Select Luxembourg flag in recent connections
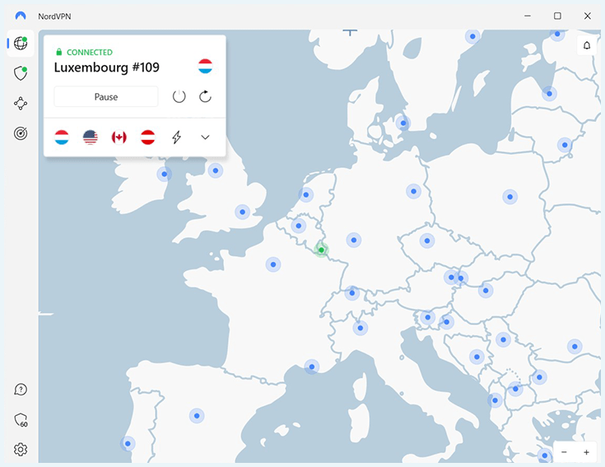 [62, 137]
